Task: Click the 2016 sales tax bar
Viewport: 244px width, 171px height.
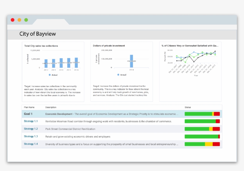Action: [x=76, y=62]
